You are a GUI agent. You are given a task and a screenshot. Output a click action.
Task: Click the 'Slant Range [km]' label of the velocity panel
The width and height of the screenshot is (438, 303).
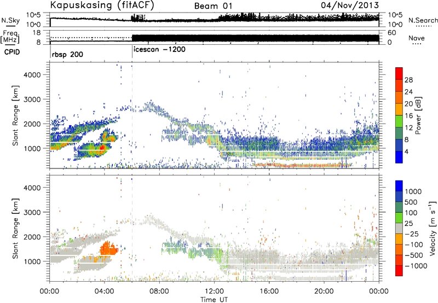click(15, 228)
